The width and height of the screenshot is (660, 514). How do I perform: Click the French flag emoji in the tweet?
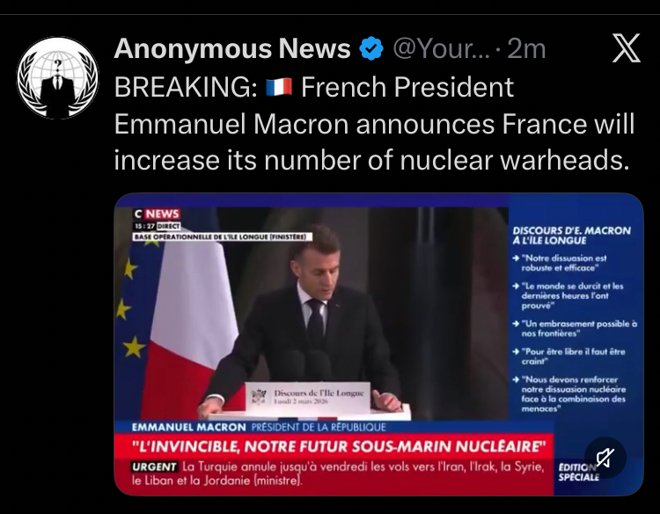pos(279,87)
